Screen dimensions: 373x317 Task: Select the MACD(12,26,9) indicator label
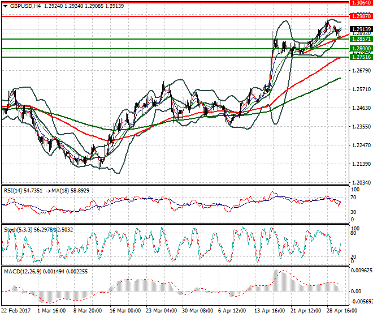tap(22, 272)
